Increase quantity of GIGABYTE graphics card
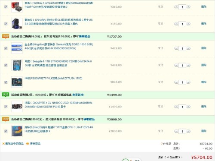Screen dimensions: 215x161 click(x=188, y=107)
